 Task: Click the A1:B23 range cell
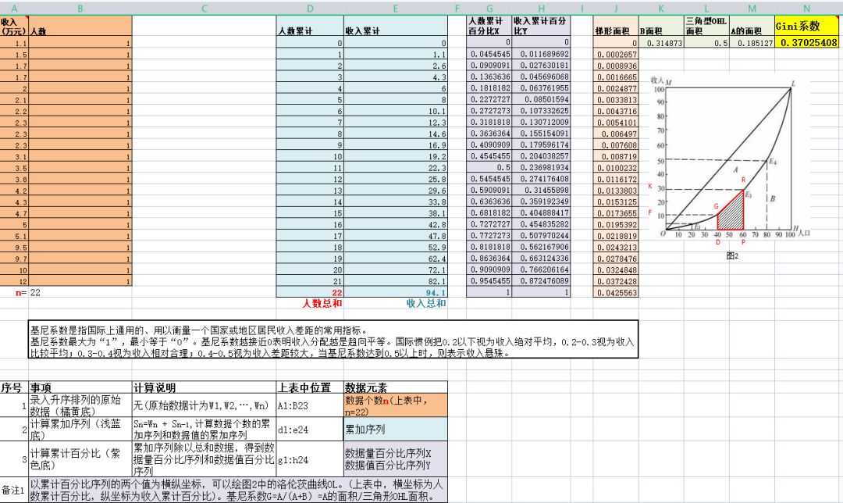point(310,405)
